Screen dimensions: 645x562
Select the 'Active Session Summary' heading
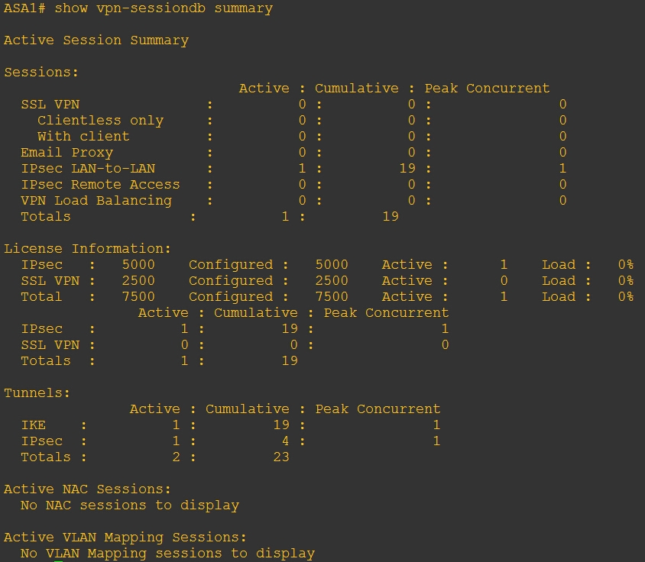[x=96, y=40]
